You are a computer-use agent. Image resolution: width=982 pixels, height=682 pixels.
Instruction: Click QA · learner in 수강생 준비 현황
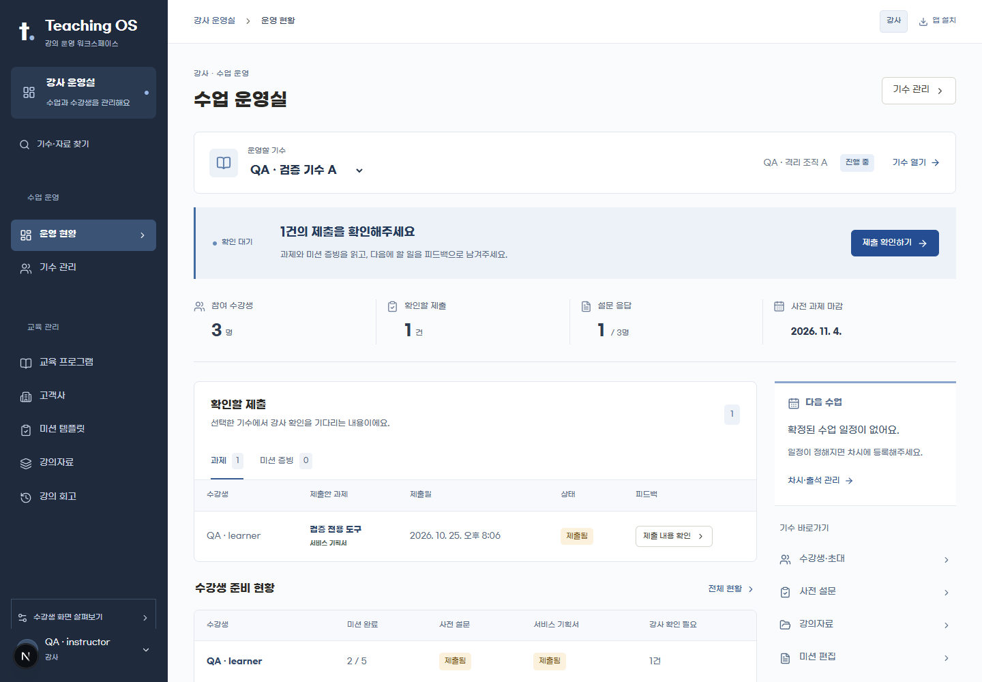[235, 662]
